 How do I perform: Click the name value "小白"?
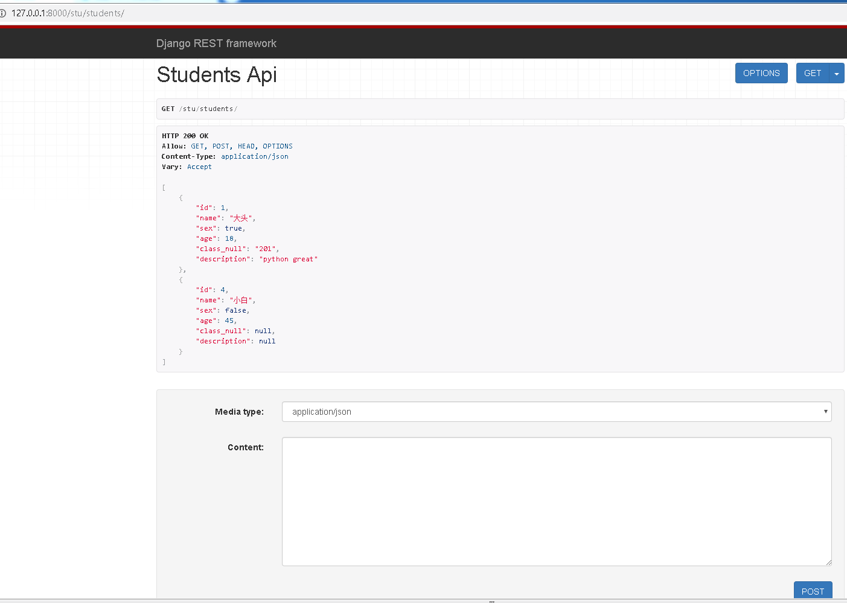(x=241, y=300)
